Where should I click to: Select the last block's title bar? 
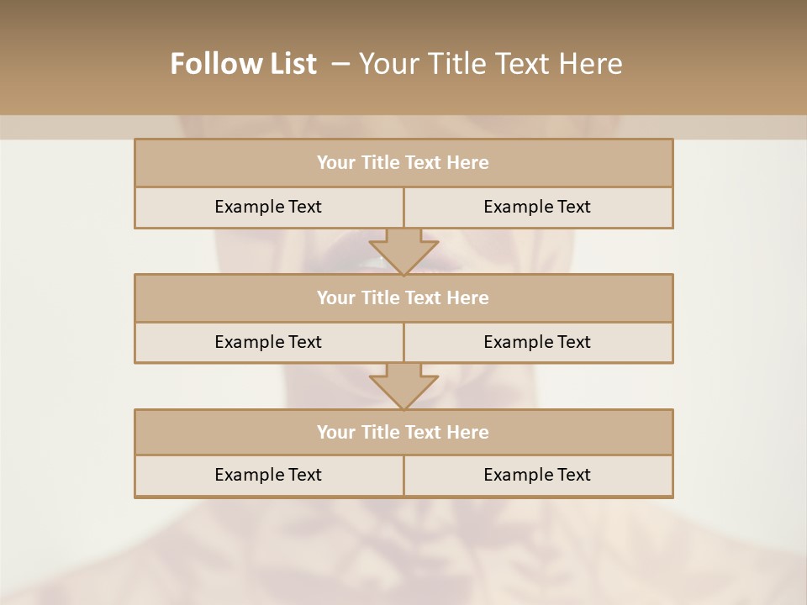[x=403, y=432]
